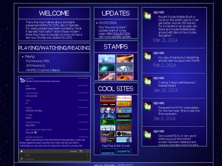The height and width of the screenshot is (166, 222).
Task: Click 'Wii SMG 2: Cosmos Collapse' entry
Action: 43,70
